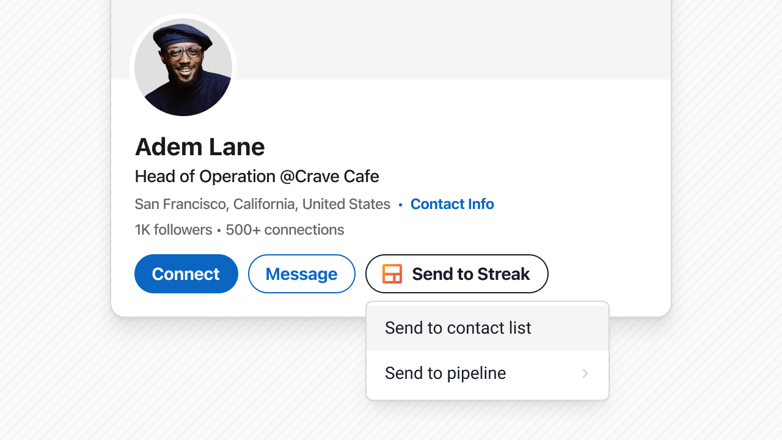Open the Contact Info link
782x440 pixels.
(x=452, y=204)
